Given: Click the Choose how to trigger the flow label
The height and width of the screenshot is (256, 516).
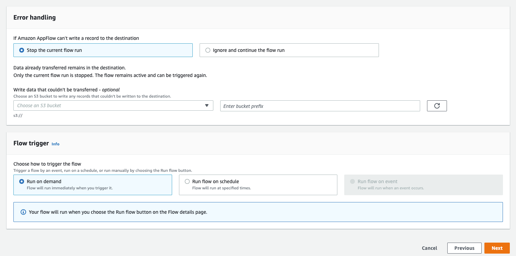Looking at the screenshot, I should pyautogui.click(x=47, y=164).
